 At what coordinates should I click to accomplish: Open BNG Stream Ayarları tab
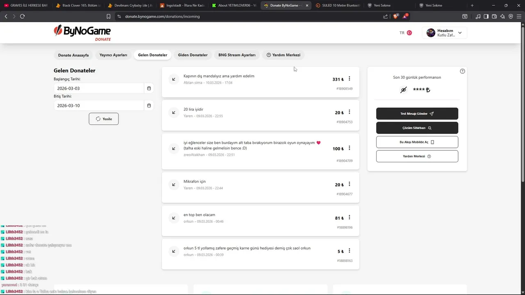(237, 55)
